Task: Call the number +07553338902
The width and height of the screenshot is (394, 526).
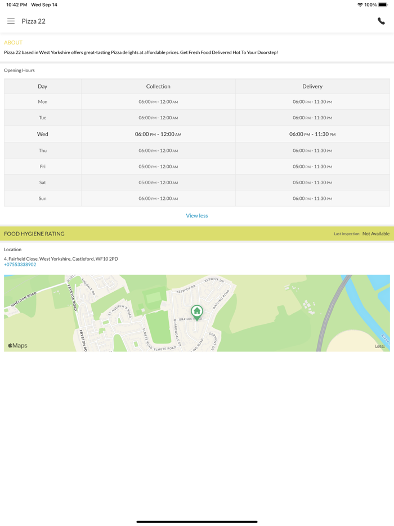Action: point(20,264)
